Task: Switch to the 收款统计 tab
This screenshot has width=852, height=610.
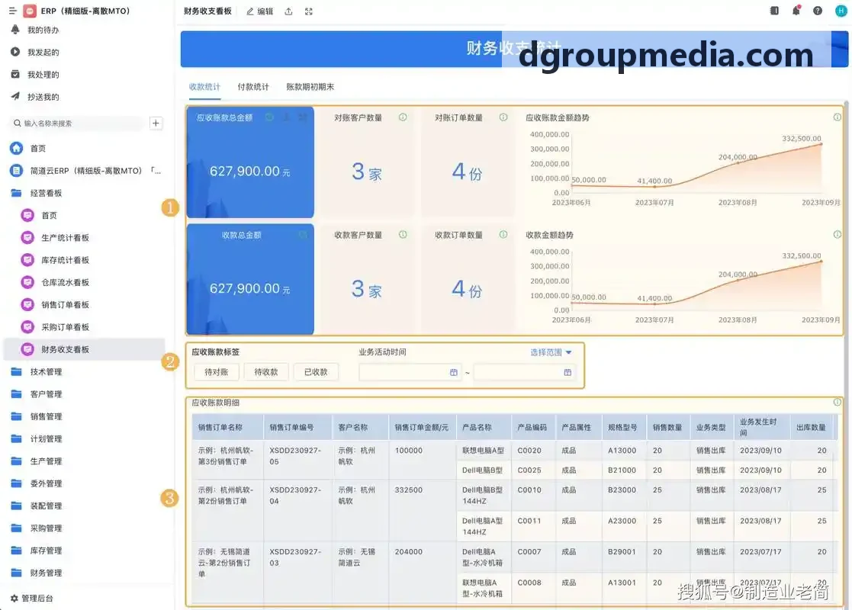Action: click(204, 87)
